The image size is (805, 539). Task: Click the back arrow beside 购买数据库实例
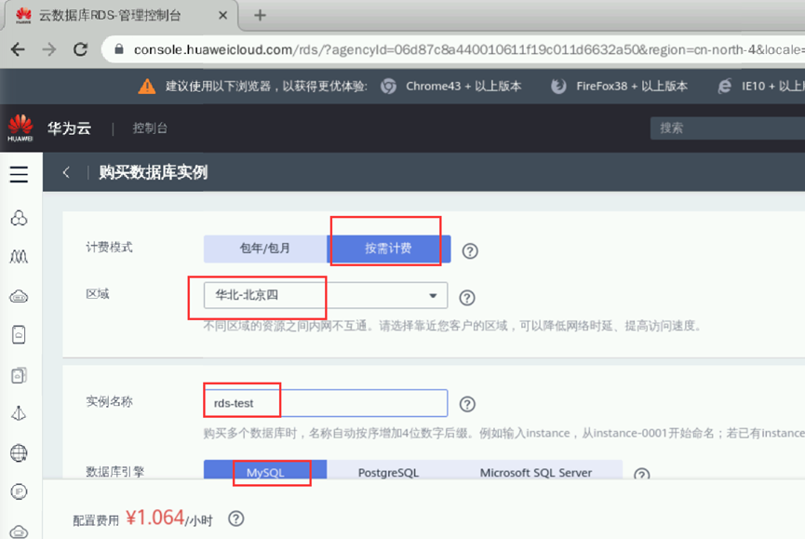tap(66, 172)
